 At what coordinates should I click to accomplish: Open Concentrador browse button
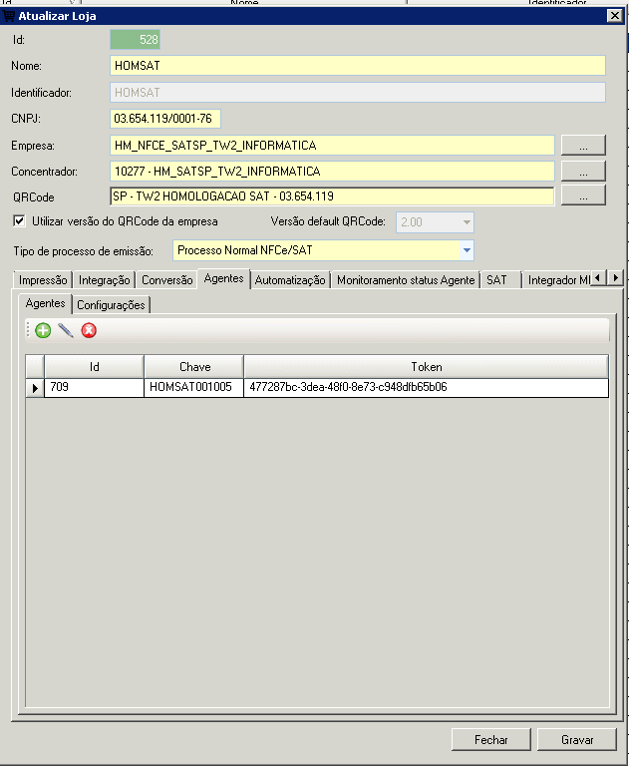click(583, 172)
